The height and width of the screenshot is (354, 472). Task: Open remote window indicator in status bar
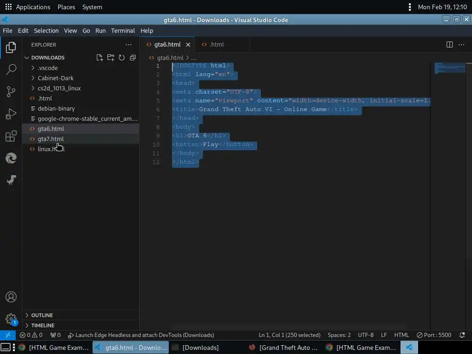click(x=8, y=335)
